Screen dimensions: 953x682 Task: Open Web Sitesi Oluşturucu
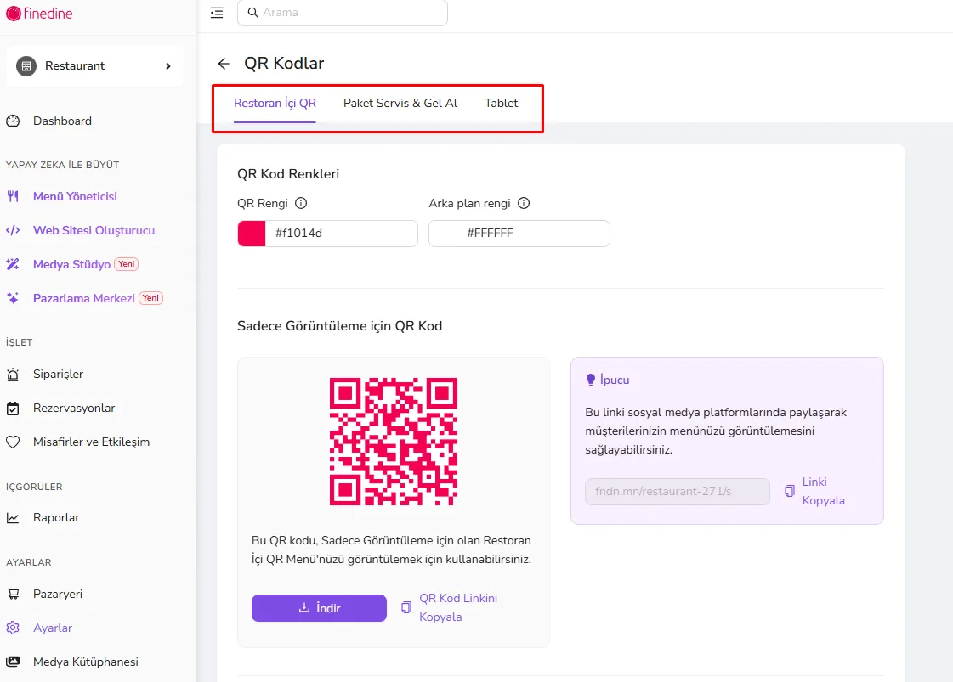(x=94, y=230)
